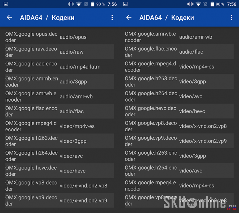
Task: Tap video/mp4v-es beside the mpeg4.encoder
Action: click(197, 186)
